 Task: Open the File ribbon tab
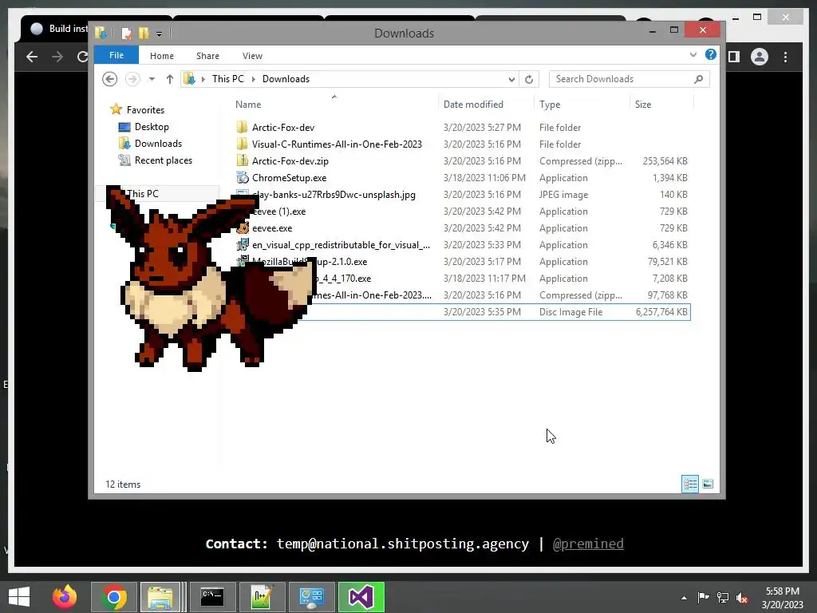pos(116,55)
